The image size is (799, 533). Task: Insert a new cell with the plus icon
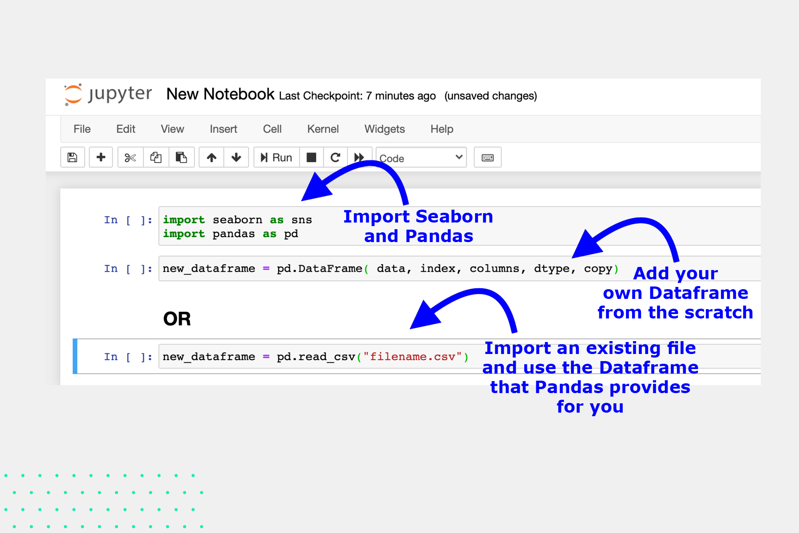coord(101,157)
